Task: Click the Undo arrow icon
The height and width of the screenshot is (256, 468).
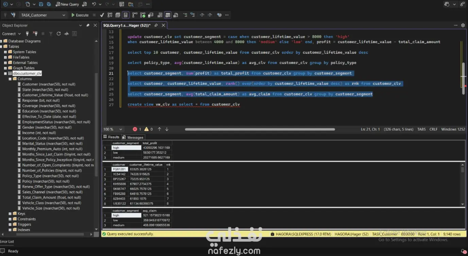Action: click(94, 4)
